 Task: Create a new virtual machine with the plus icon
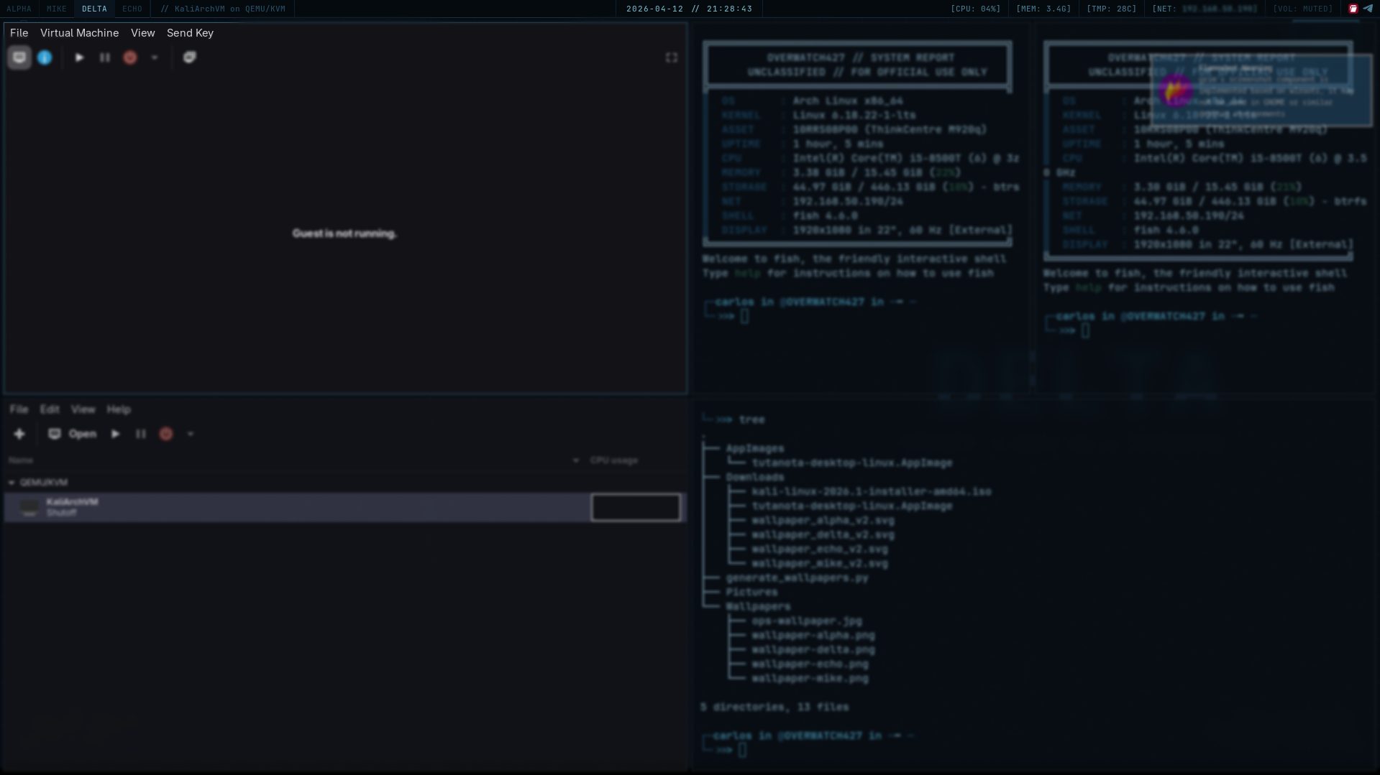[19, 434]
